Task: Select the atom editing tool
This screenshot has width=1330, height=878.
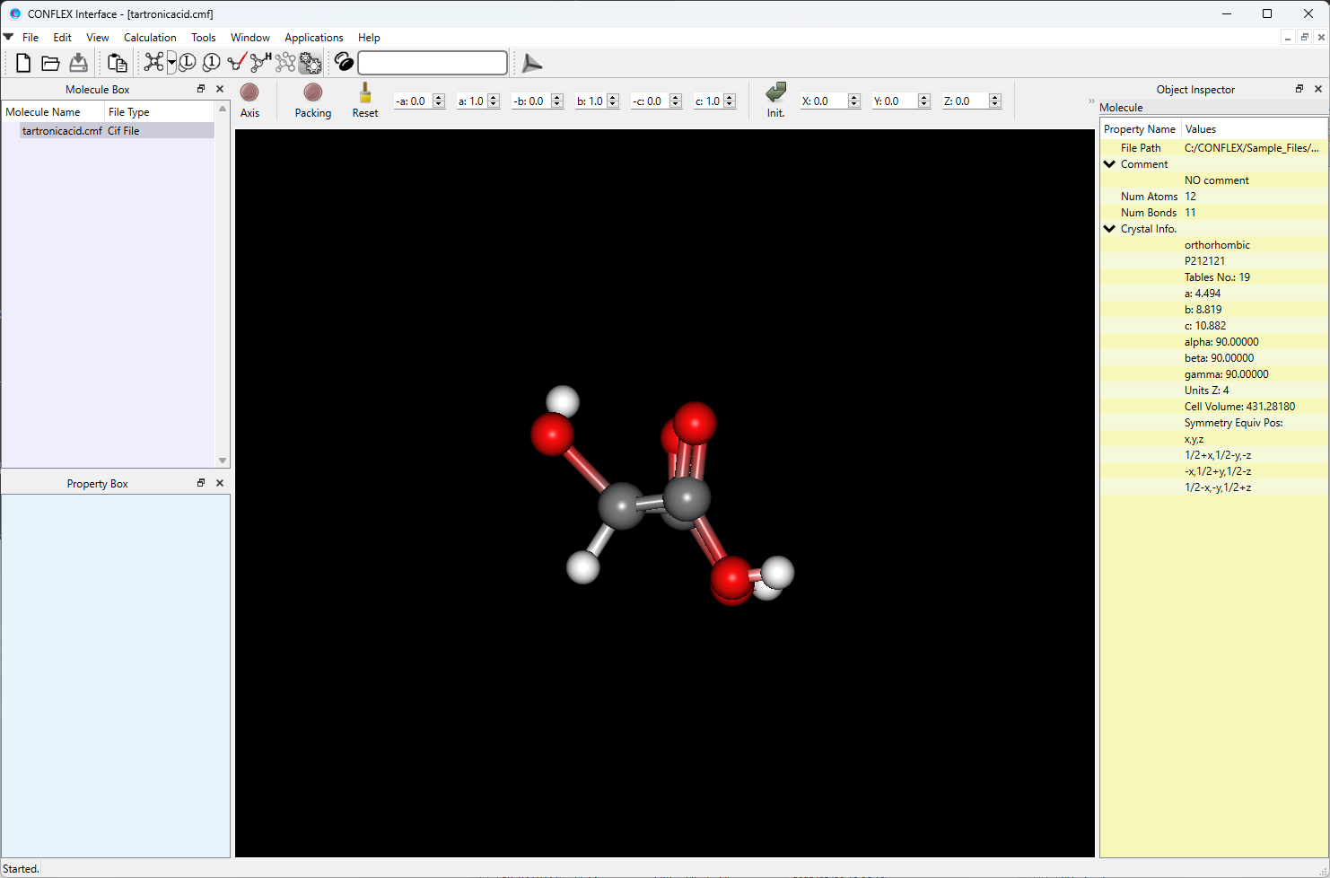Action: click(x=153, y=63)
